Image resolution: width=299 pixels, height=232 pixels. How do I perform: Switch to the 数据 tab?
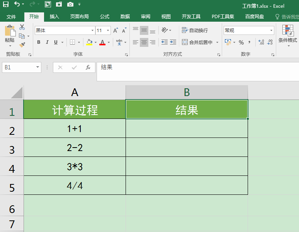pyautogui.click(x=125, y=17)
